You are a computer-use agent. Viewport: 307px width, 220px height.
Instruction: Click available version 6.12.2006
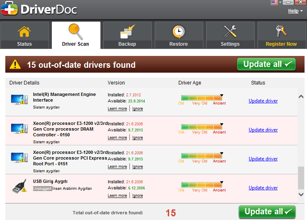tap(136, 188)
